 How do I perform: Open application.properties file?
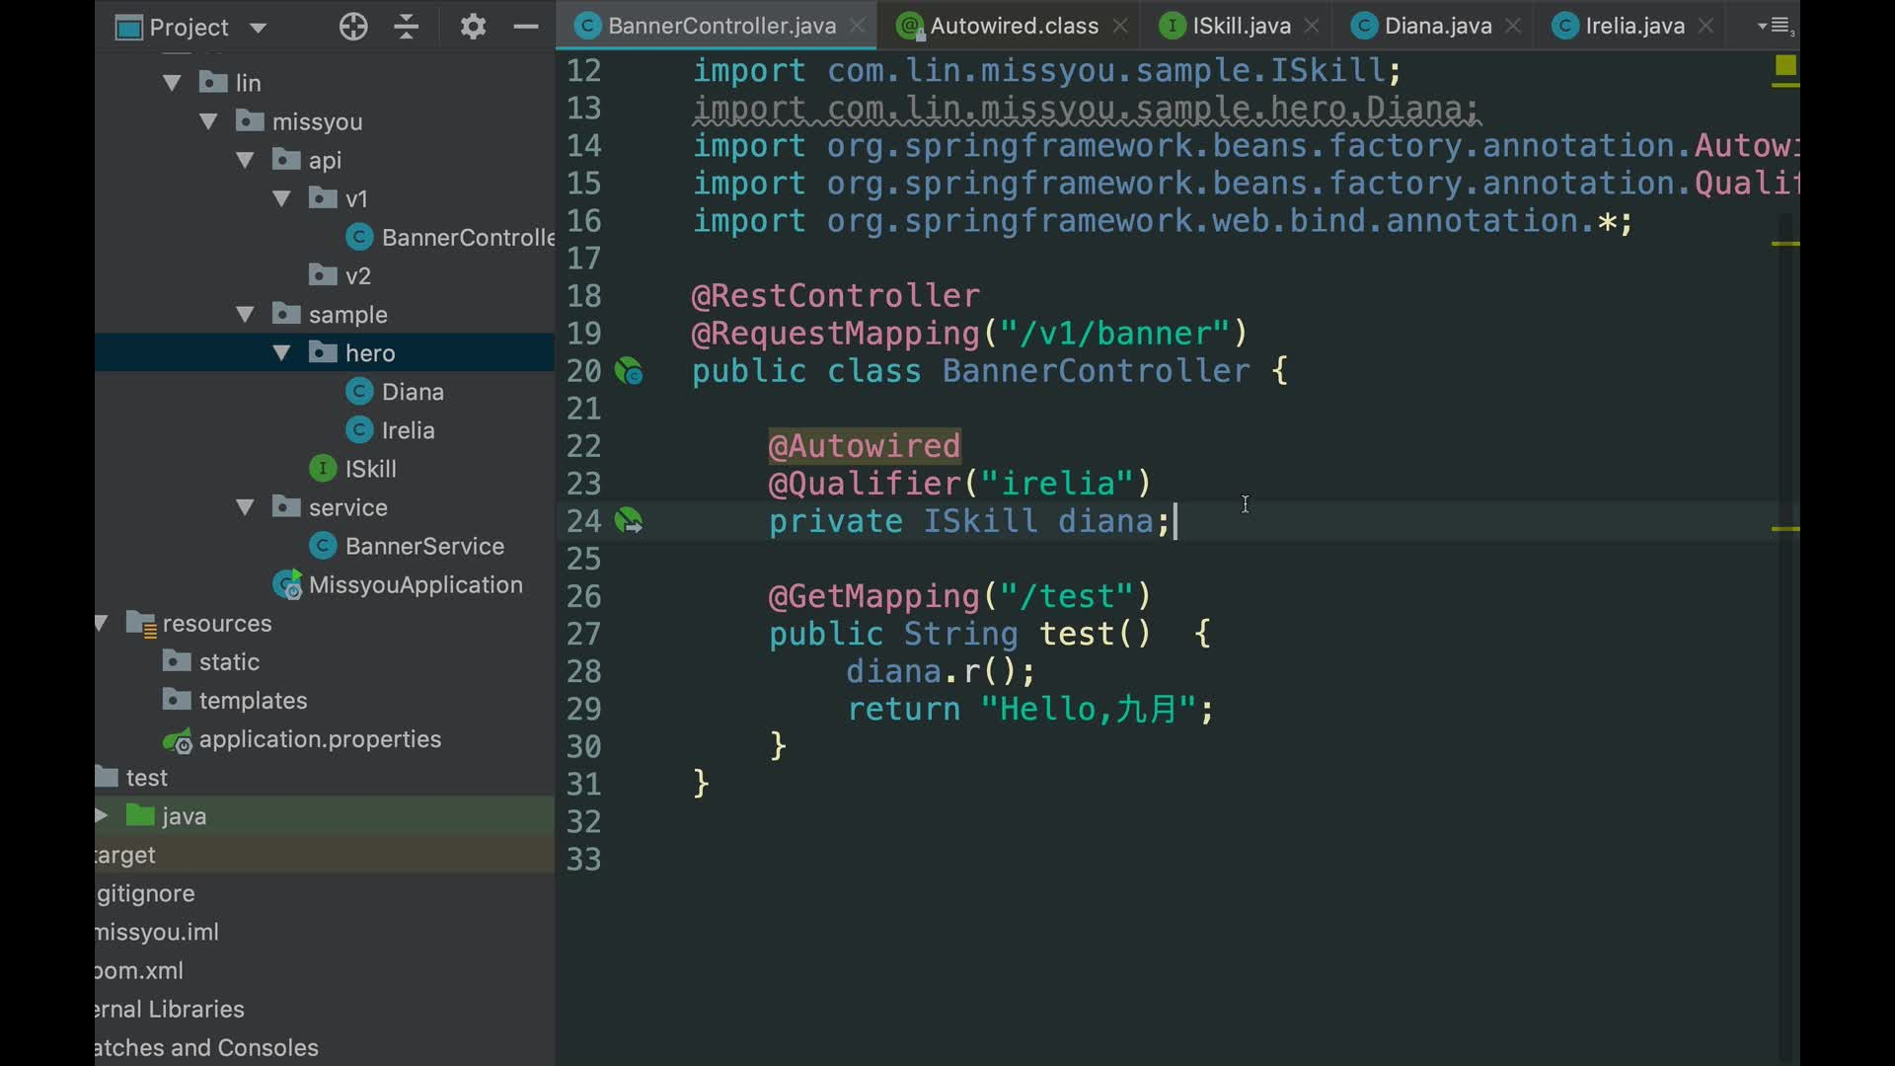pos(320,739)
